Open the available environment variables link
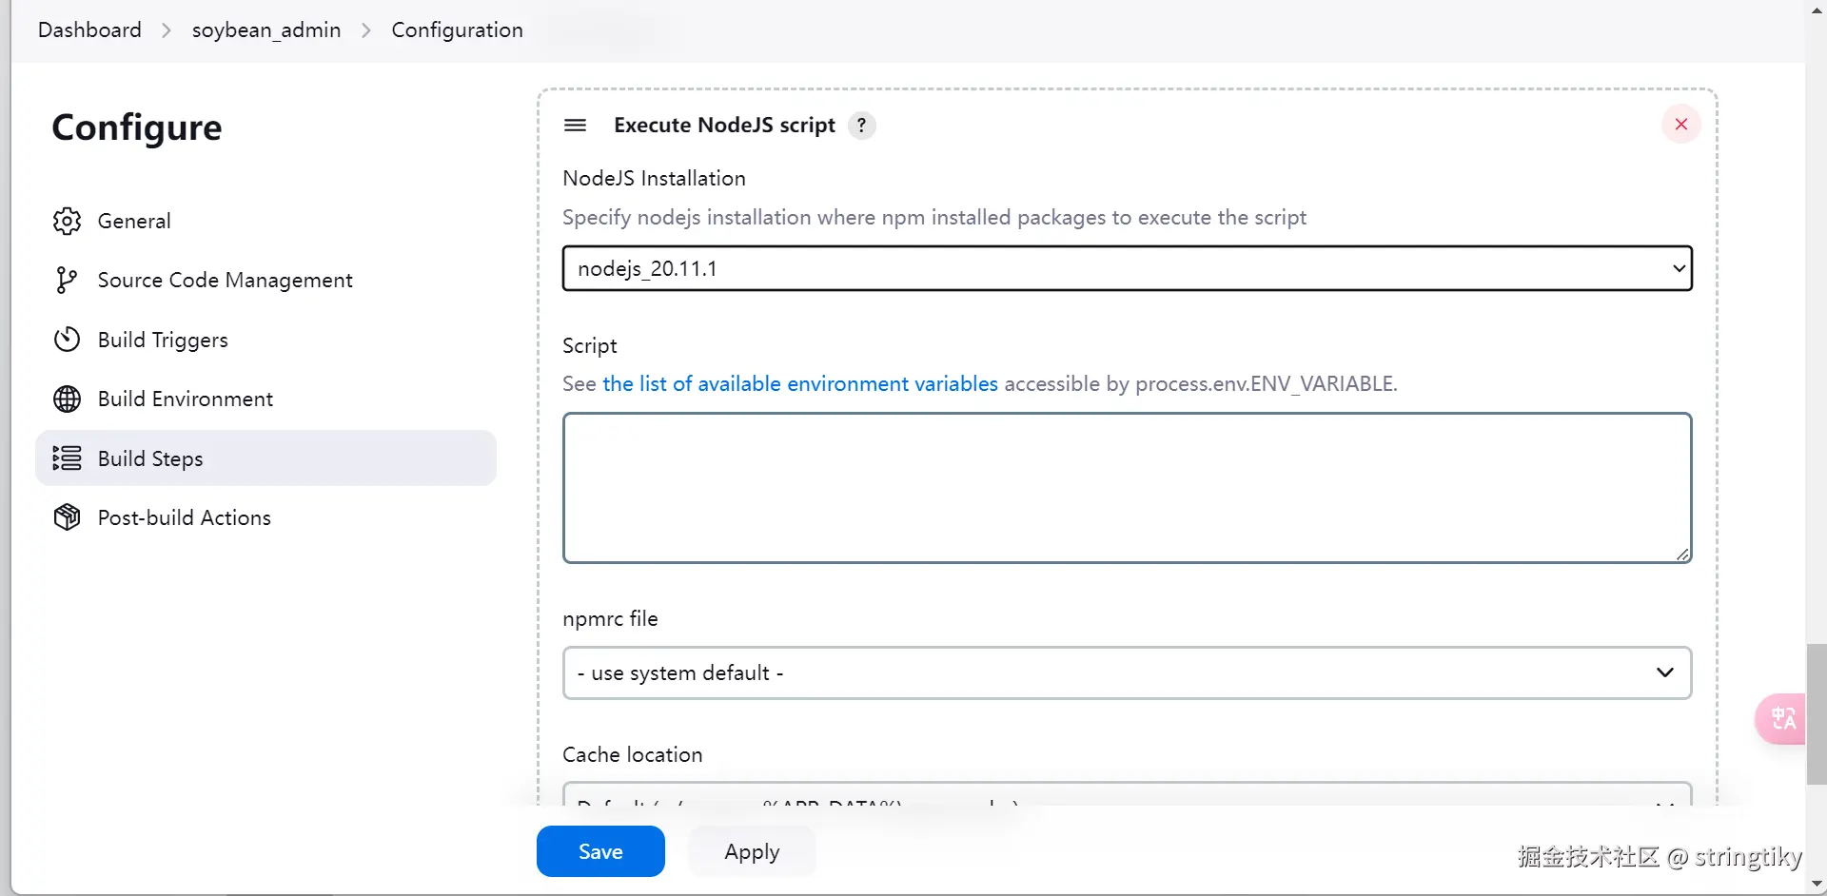1827x896 pixels. pyautogui.click(x=800, y=383)
